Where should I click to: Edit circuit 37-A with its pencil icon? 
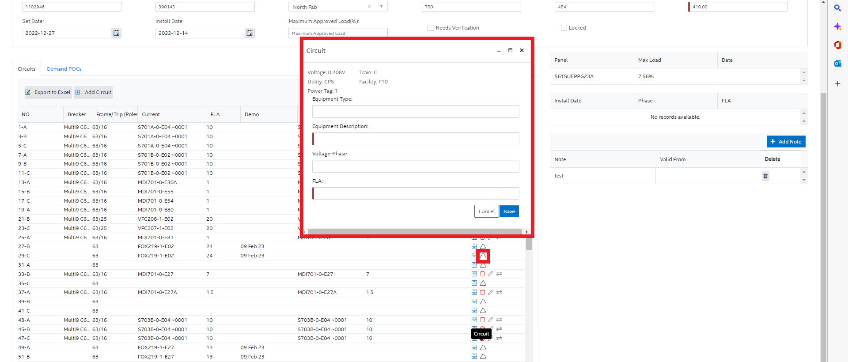coord(491,292)
